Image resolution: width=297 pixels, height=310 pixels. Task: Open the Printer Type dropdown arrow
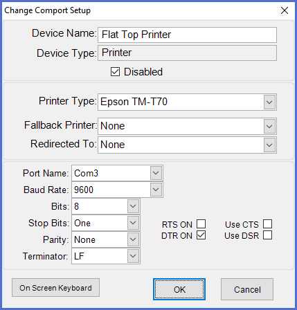click(x=269, y=102)
